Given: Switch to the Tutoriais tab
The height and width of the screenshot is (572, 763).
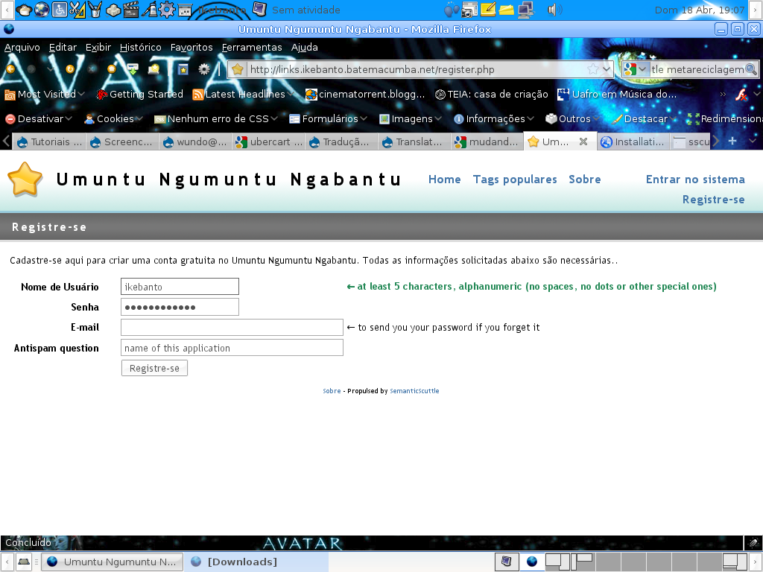Looking at the screenshot, I should [49, 142].
